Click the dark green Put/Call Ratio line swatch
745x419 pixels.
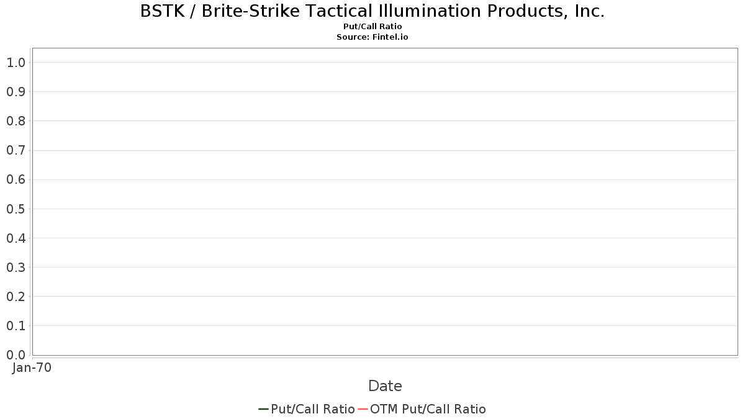(x=263, y=409)
